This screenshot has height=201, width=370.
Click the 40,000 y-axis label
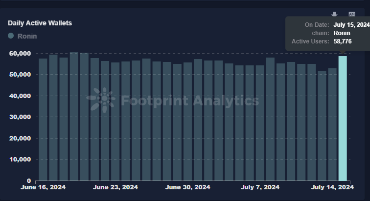20,96
